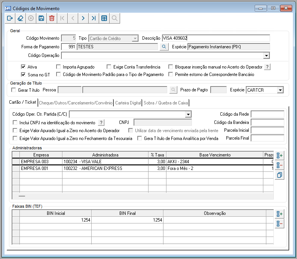The image size is (297, 259).
Task: Click the Descrição field with VISA 409602
Action: click(x=216, y=38)
